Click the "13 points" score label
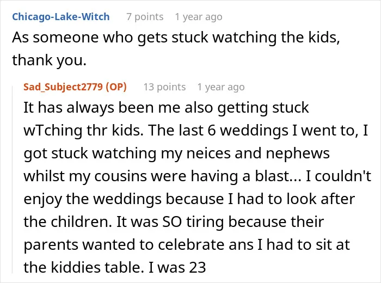This screenshot has width=381, height=283. click(x=164, y=87)
